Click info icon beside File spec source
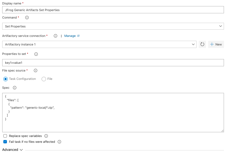 pyautogui.click(x=35, y=71)
